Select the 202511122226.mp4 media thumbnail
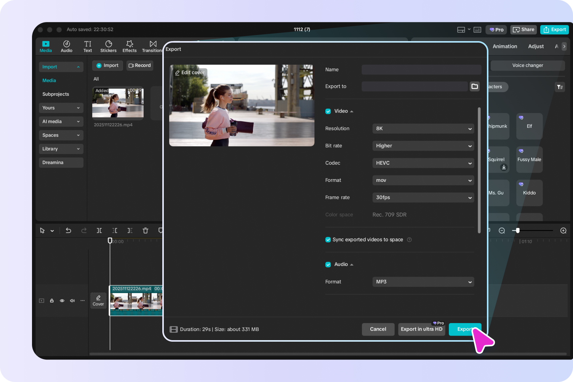 coord(118,103)
